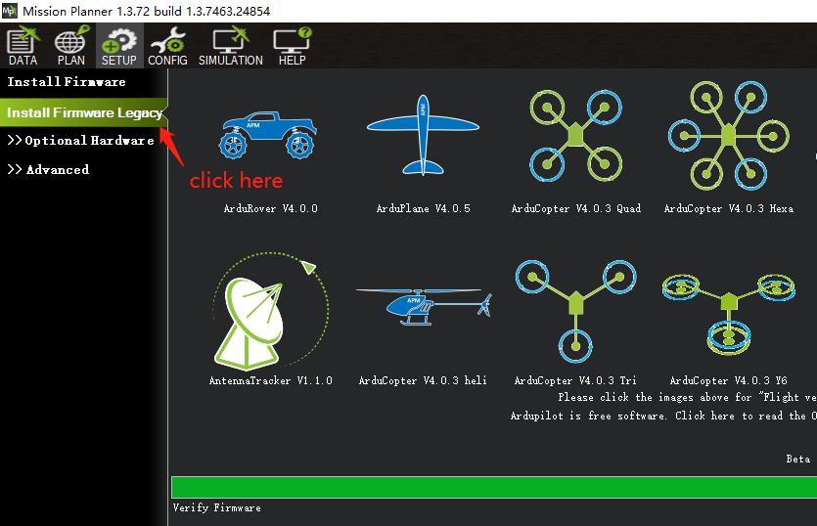This screenshot has width=817, height=526.
Task: Click the AntennaTracker V1.1.0 label
Action: click(270, 380)
